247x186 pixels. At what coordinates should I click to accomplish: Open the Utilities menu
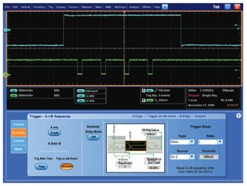coord(146,7)
